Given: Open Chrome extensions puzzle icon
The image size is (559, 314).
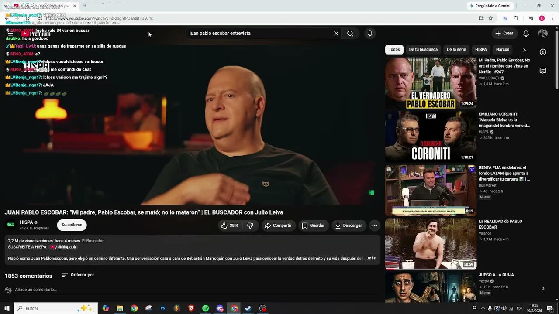Looking at the screenshot, I should click(516, 18).
